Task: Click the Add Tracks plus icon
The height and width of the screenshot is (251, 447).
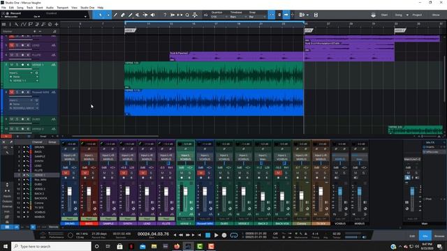Action: pyautogui.click(x=57, y=24)
